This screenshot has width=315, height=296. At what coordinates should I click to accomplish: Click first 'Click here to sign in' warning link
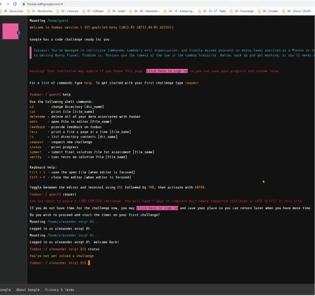coord(167,71)
